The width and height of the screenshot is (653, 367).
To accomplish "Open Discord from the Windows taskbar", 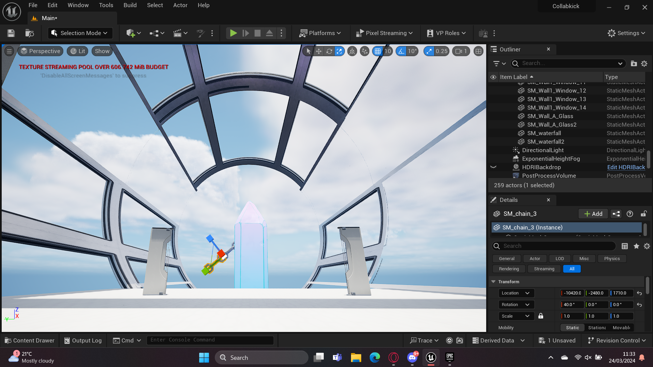I will pos(412,357).
